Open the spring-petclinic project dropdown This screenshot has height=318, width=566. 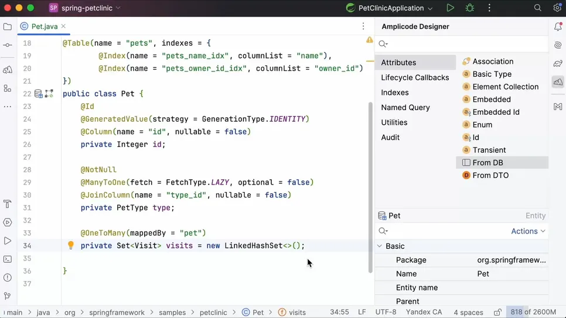point(85,8)
